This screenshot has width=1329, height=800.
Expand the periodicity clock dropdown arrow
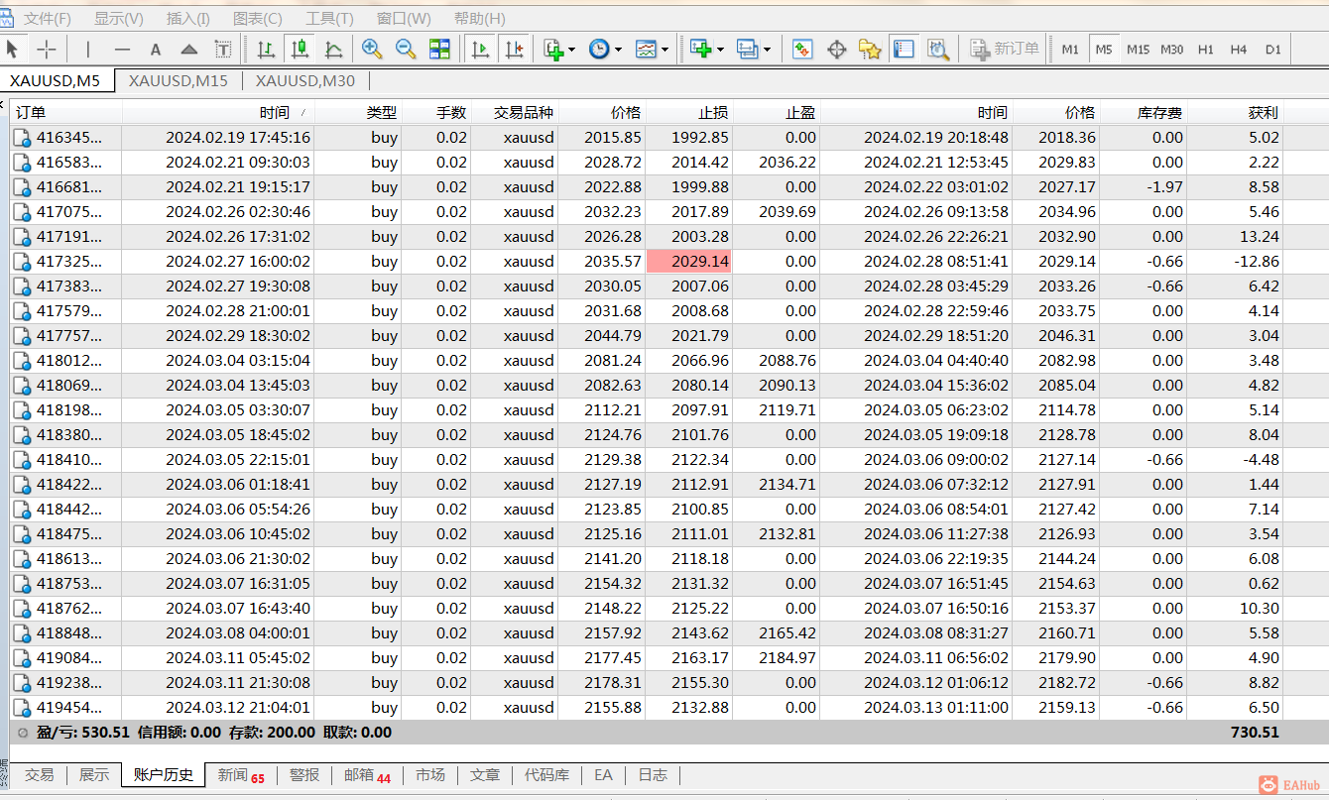[618, 50]
